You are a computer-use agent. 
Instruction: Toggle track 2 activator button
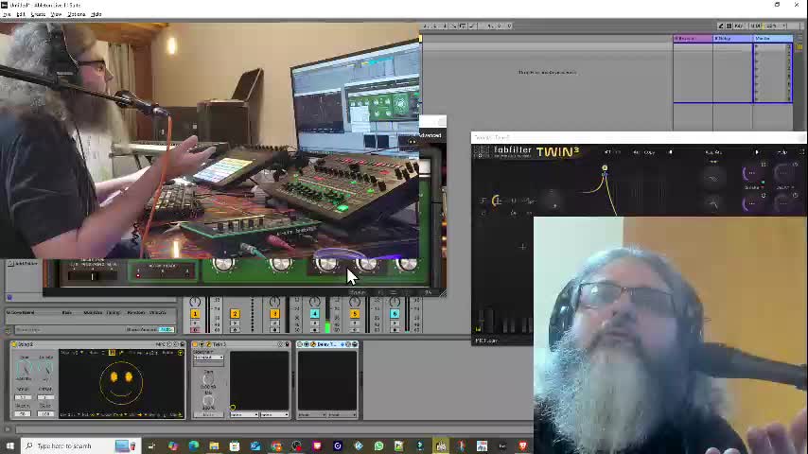point(235,314)
